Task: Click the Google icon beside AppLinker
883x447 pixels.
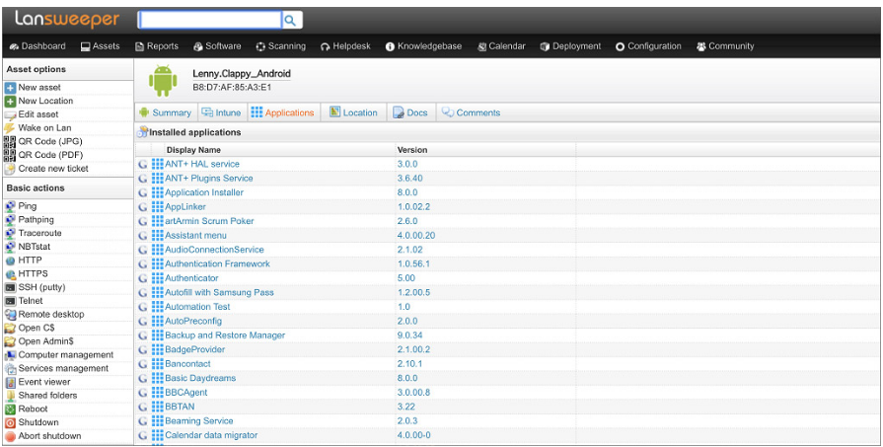Action: coord(144,207)
